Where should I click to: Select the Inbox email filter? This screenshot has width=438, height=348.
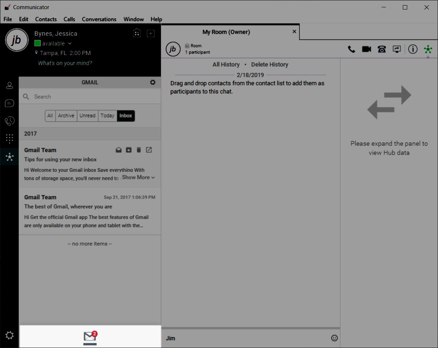click(126, 115)
